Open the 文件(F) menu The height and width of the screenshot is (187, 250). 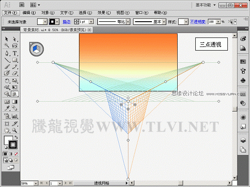click(10, 13)
